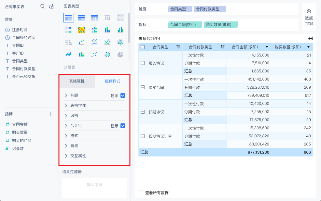321x201 pixels.
Task: Click the fit column width icon
Action: (310, 39)
